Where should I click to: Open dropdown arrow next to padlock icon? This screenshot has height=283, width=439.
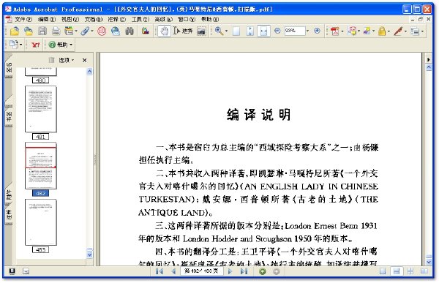pos(389,31)
